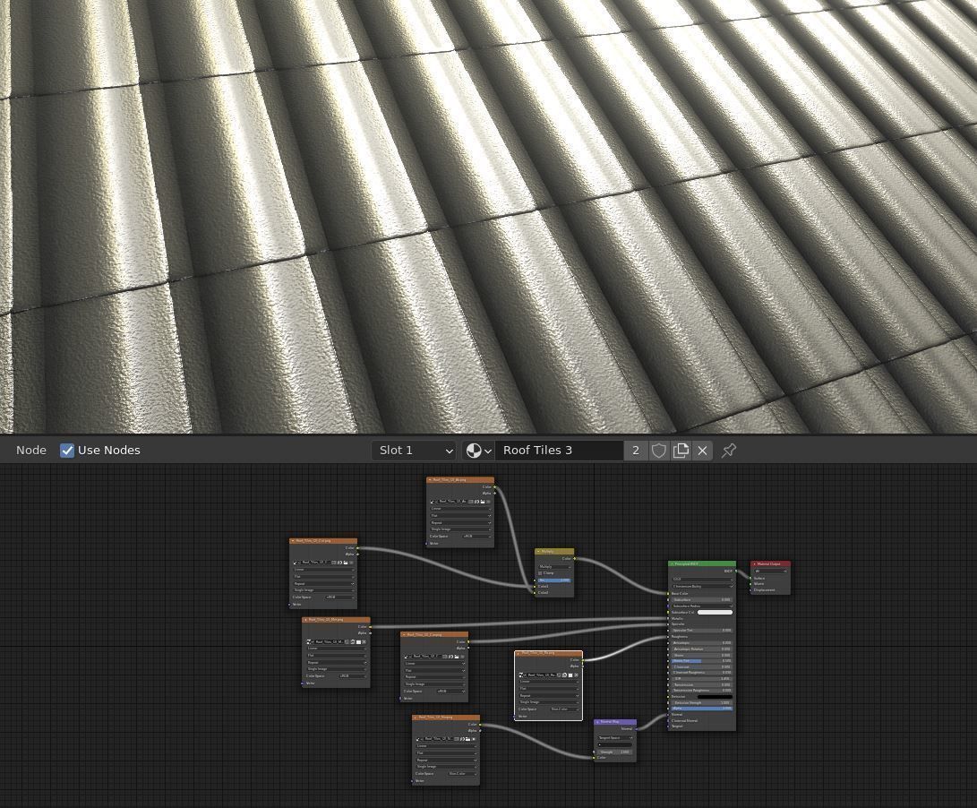Open Color Space Non-Color dropdown in selected node
The width and height of the screenshot is (977, 808).
[x=565, y=709]
